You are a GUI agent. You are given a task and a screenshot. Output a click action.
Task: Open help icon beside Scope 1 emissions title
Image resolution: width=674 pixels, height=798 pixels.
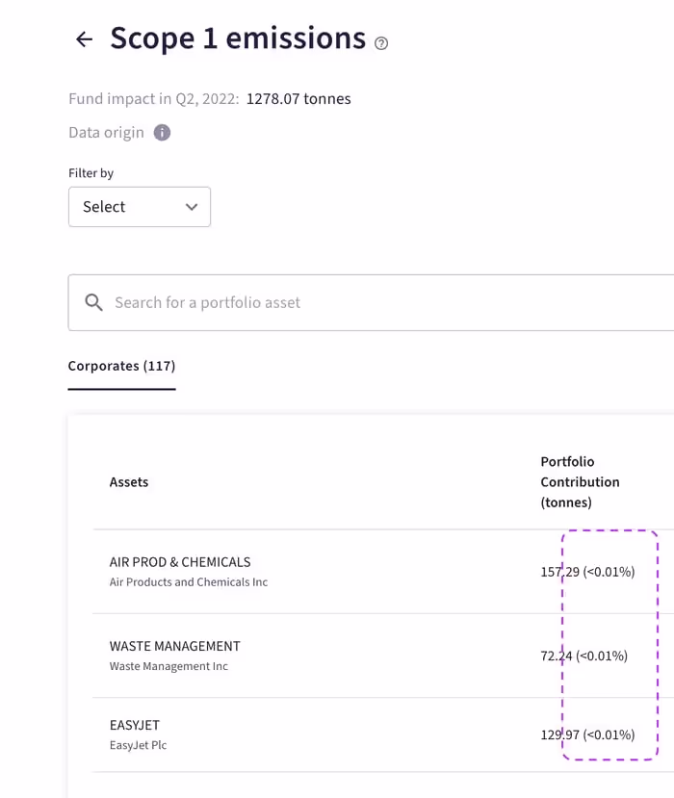point(380,43)
